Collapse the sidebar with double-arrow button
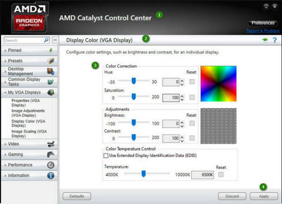282x204 pixels. pyautogui.click(x=55, y=40)
